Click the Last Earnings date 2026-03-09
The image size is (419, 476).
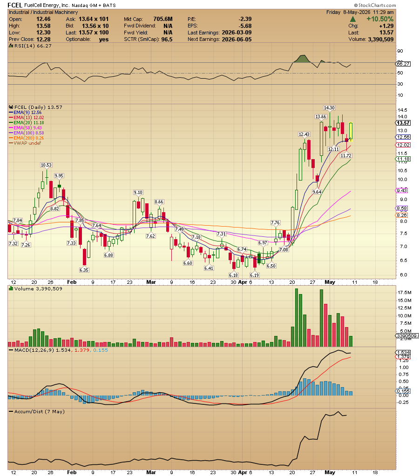coord(237,33)
